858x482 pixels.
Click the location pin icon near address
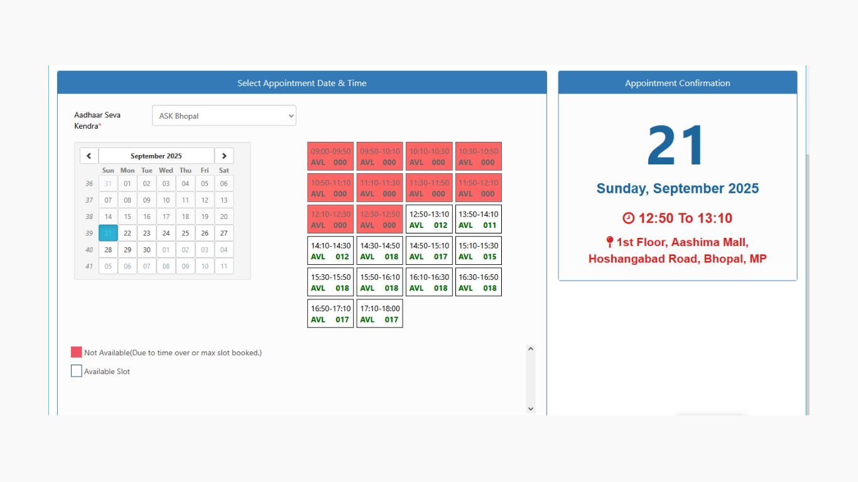pyautogui.click(x=609, y=242)
